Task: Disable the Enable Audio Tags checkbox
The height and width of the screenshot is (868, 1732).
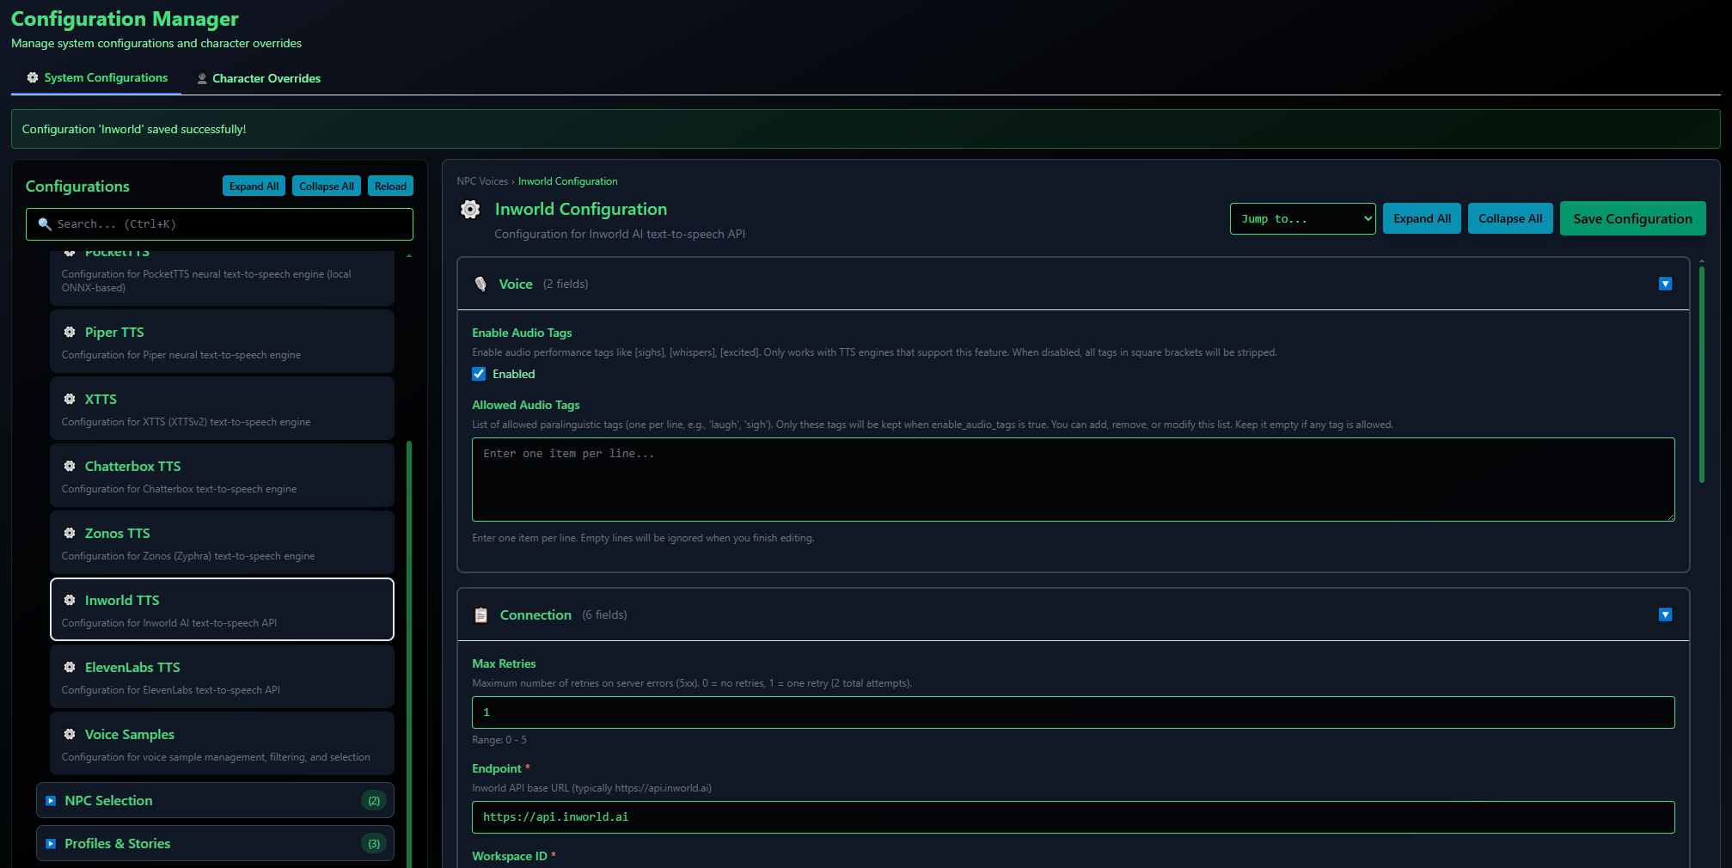Action: click(x=479, y=374)
